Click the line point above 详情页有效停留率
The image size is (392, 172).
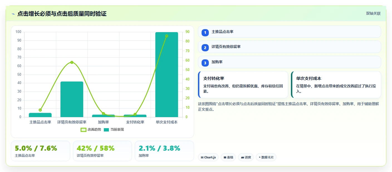click(72, 62)
